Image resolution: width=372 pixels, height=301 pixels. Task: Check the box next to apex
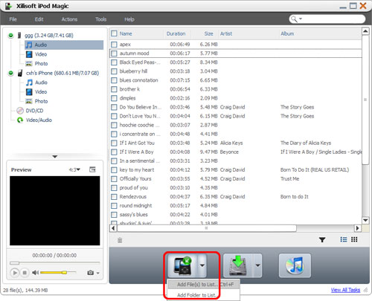[114, 45]
